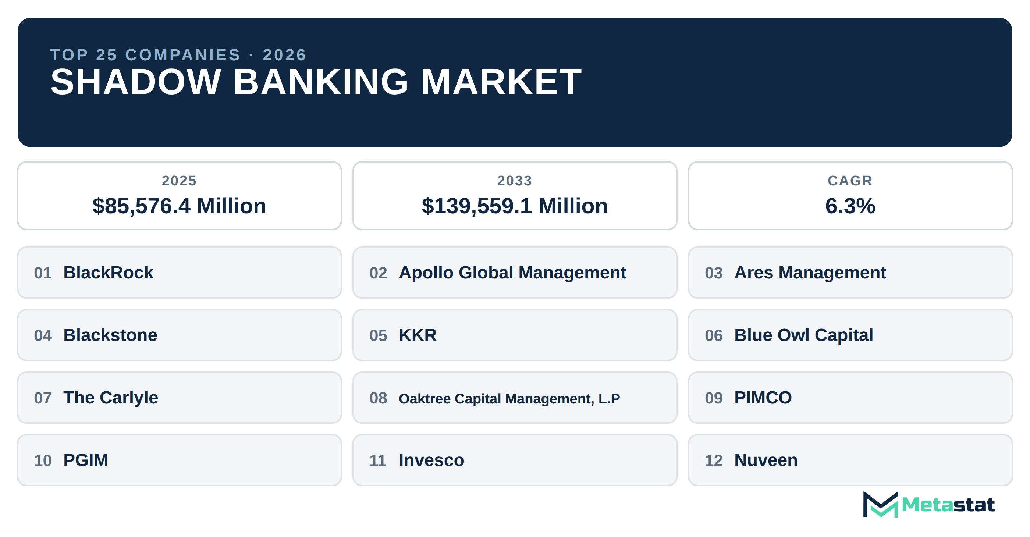Open the KKR entry
This screenshot has width=1030, height=537.
[x=515, y=335]
